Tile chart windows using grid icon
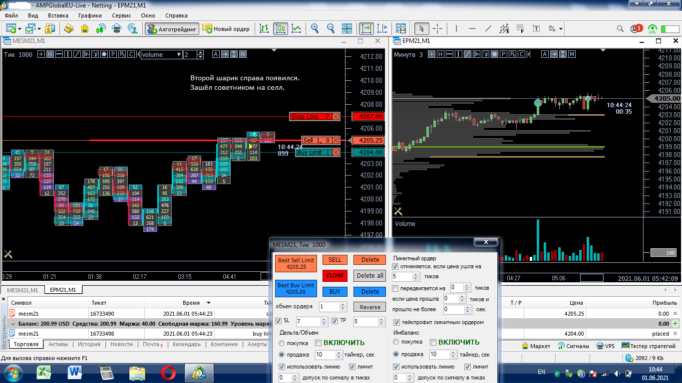This screenshot has height=383, width=682. pos(346,29)
